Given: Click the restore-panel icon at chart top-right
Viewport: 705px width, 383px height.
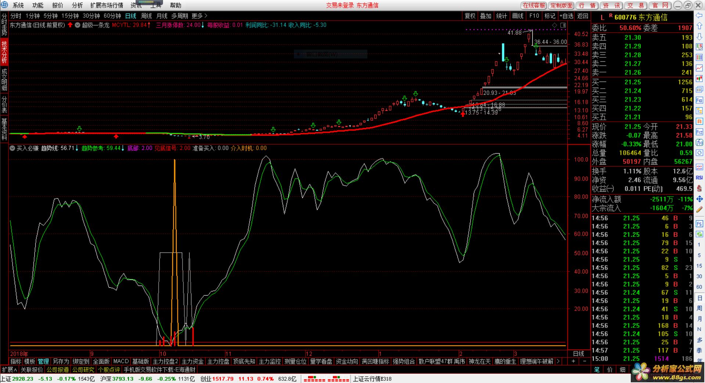Looking at the screenshot, I should click(x=563, y=25).
